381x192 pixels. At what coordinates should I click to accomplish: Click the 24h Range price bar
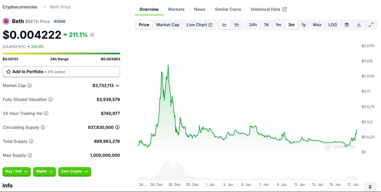pos(61,53)
